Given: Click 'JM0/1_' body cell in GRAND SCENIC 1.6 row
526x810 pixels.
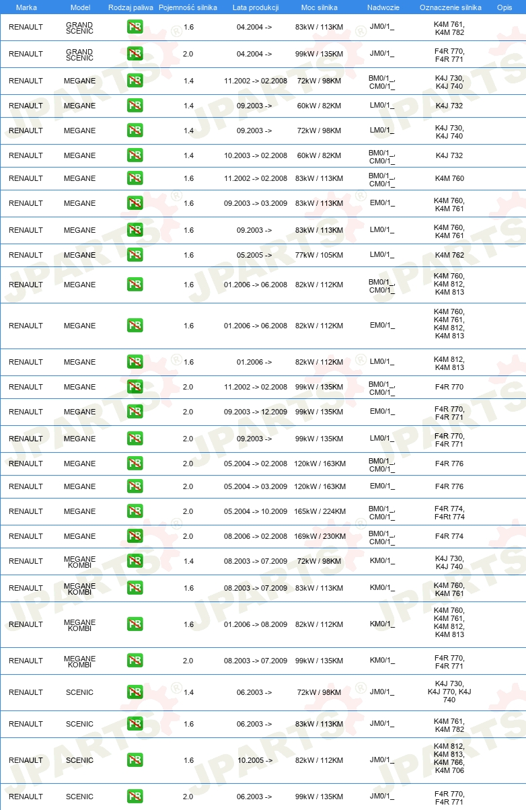Looking at the screenshot, I should tap(382, 27).
